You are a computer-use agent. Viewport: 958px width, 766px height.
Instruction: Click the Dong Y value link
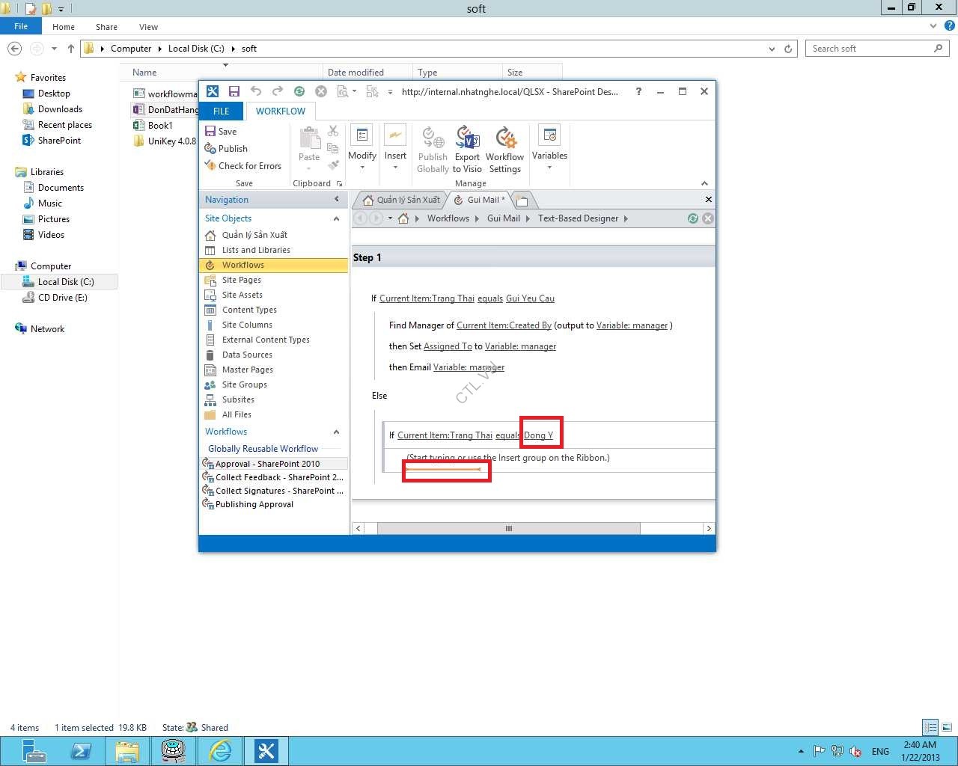point(538,435)
